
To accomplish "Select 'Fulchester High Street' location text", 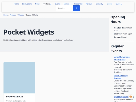I will click(x=123, y=88).
